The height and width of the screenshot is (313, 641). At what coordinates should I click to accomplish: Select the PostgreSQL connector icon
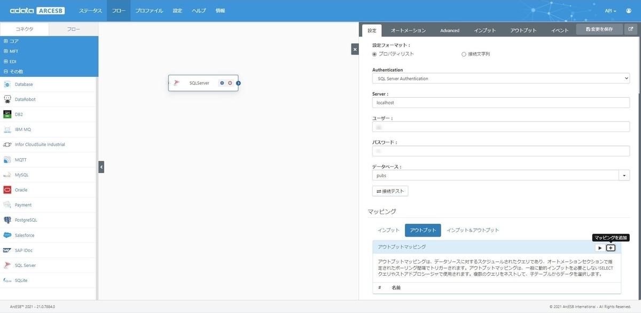pyautogui.click(x=7, y=220)
